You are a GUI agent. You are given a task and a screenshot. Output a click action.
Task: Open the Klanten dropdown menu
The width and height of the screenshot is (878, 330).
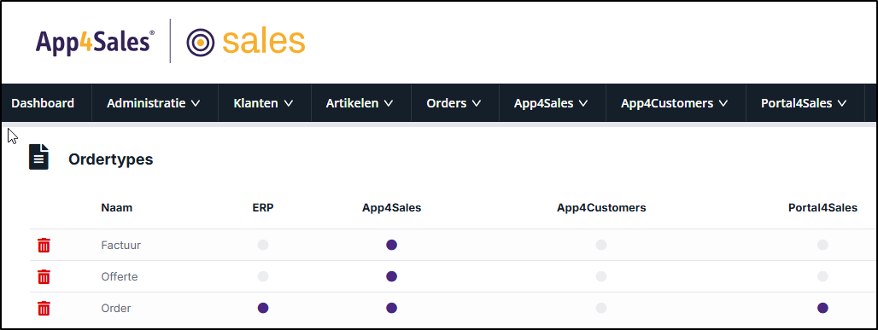(263, 103)
